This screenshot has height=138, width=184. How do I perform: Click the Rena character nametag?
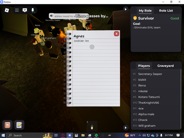[x=37, y=25]
